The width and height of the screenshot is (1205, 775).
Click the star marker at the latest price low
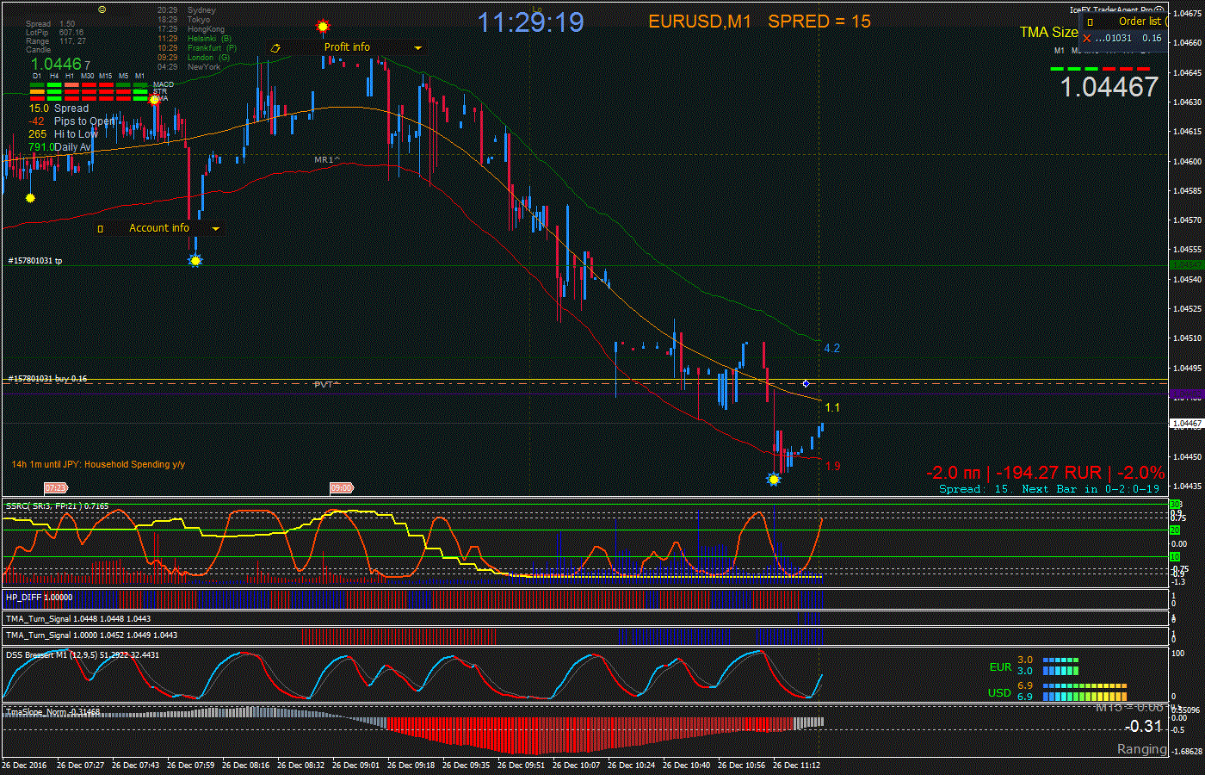coord(773,480)
